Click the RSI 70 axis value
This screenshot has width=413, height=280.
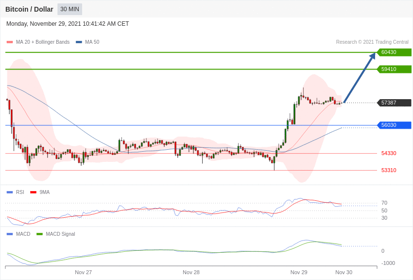coord(384,203)
